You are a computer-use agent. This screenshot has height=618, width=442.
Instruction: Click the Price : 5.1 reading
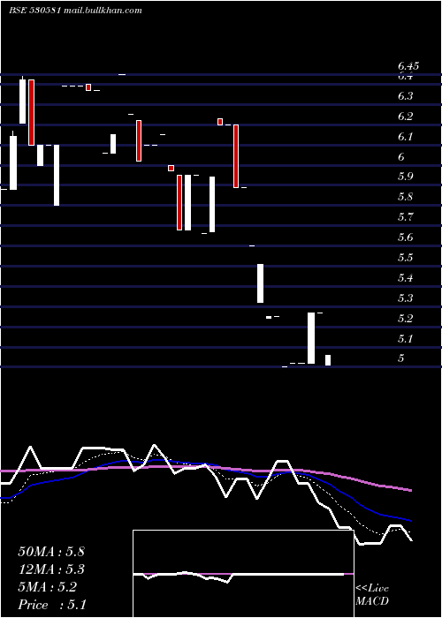click(52, 605)
